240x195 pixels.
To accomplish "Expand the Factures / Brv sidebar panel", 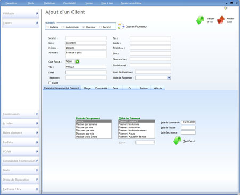I will (x=37, y=189).
